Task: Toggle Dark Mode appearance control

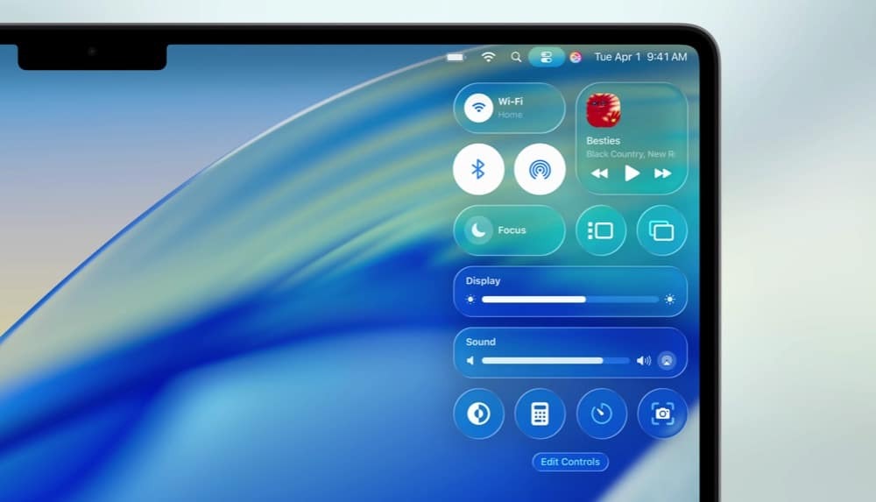Action: coord(479,414)
